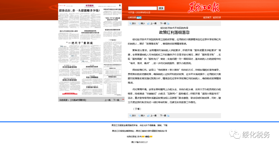Click 缩小 text in bottom article toolbar
279x147 pixels.
click(x=143, y=116)
